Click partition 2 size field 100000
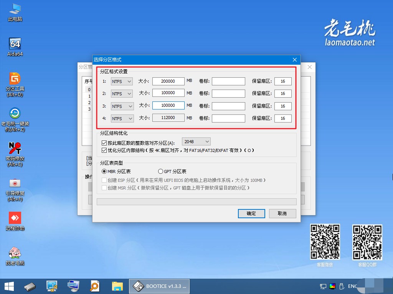The height and width of the screenshot is (294, 393). coord(168,93)
